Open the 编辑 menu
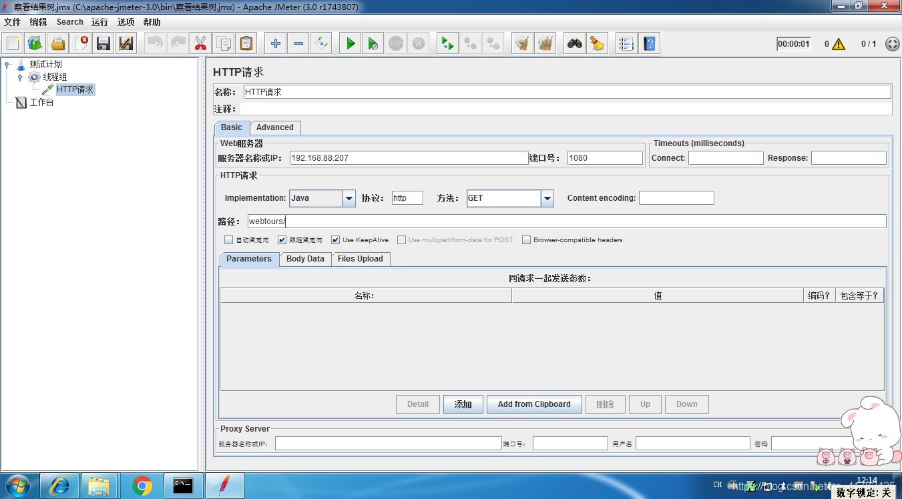The width and height of the screenshot is (902, 499). [x=38, y=22]
